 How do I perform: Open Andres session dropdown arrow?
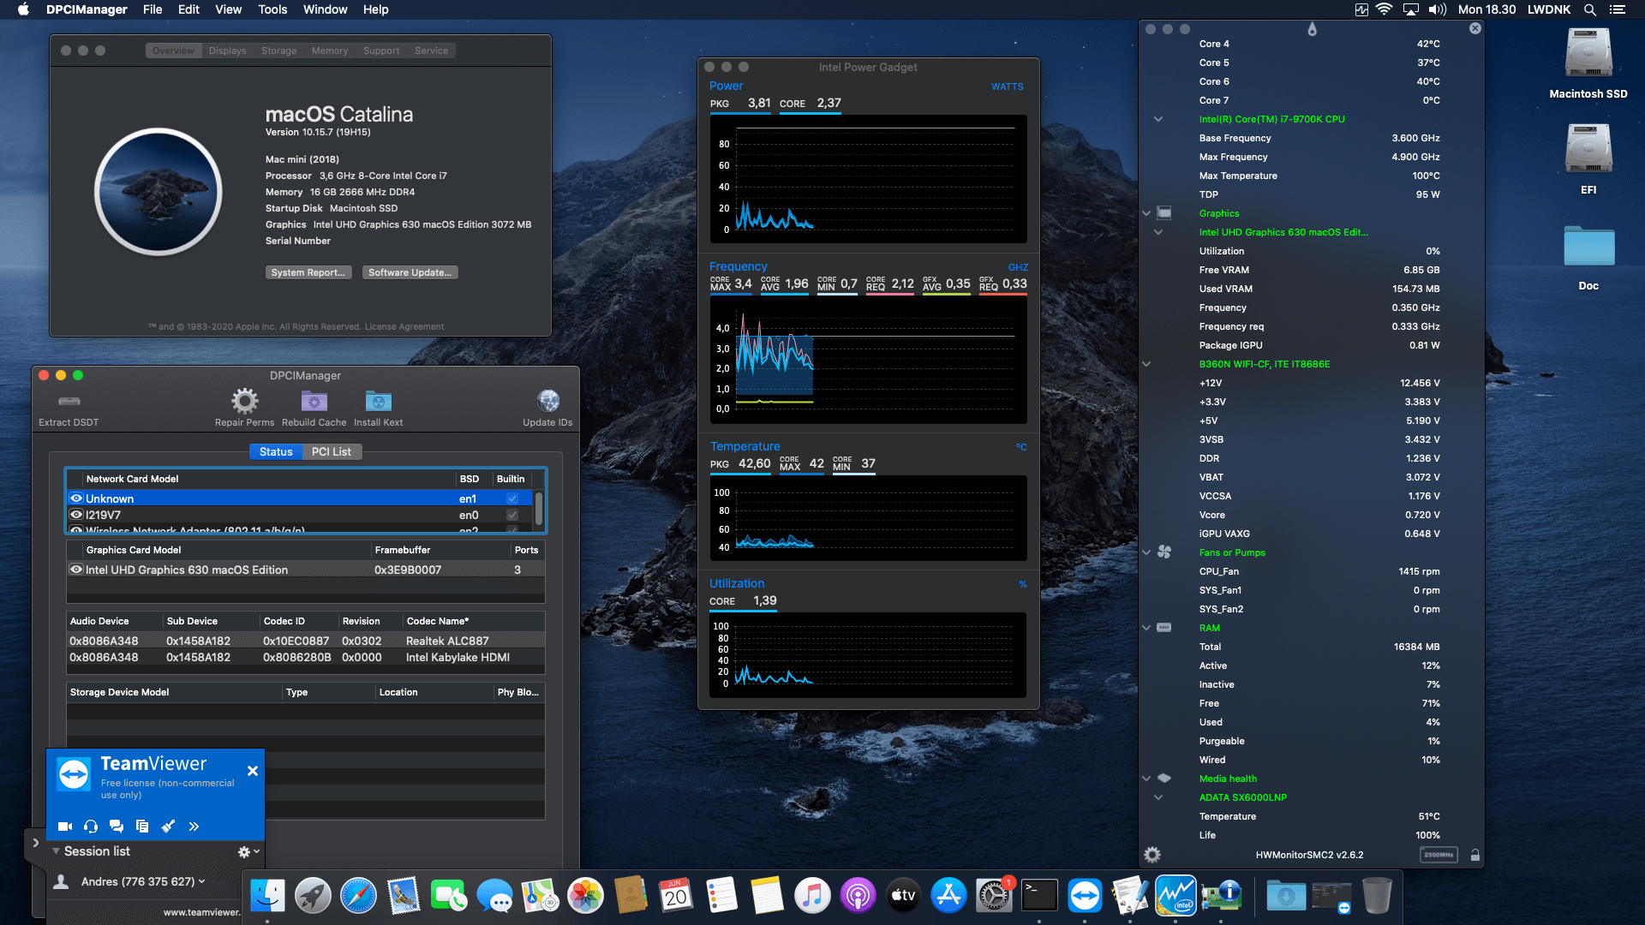pyautogui.click(x=202, y=881)
